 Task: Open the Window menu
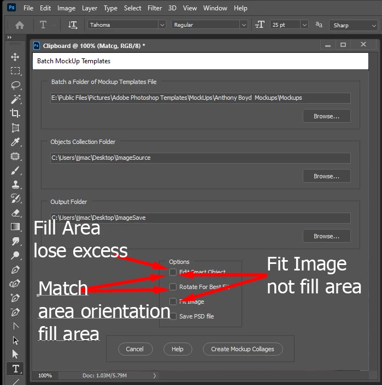point(215,8)
